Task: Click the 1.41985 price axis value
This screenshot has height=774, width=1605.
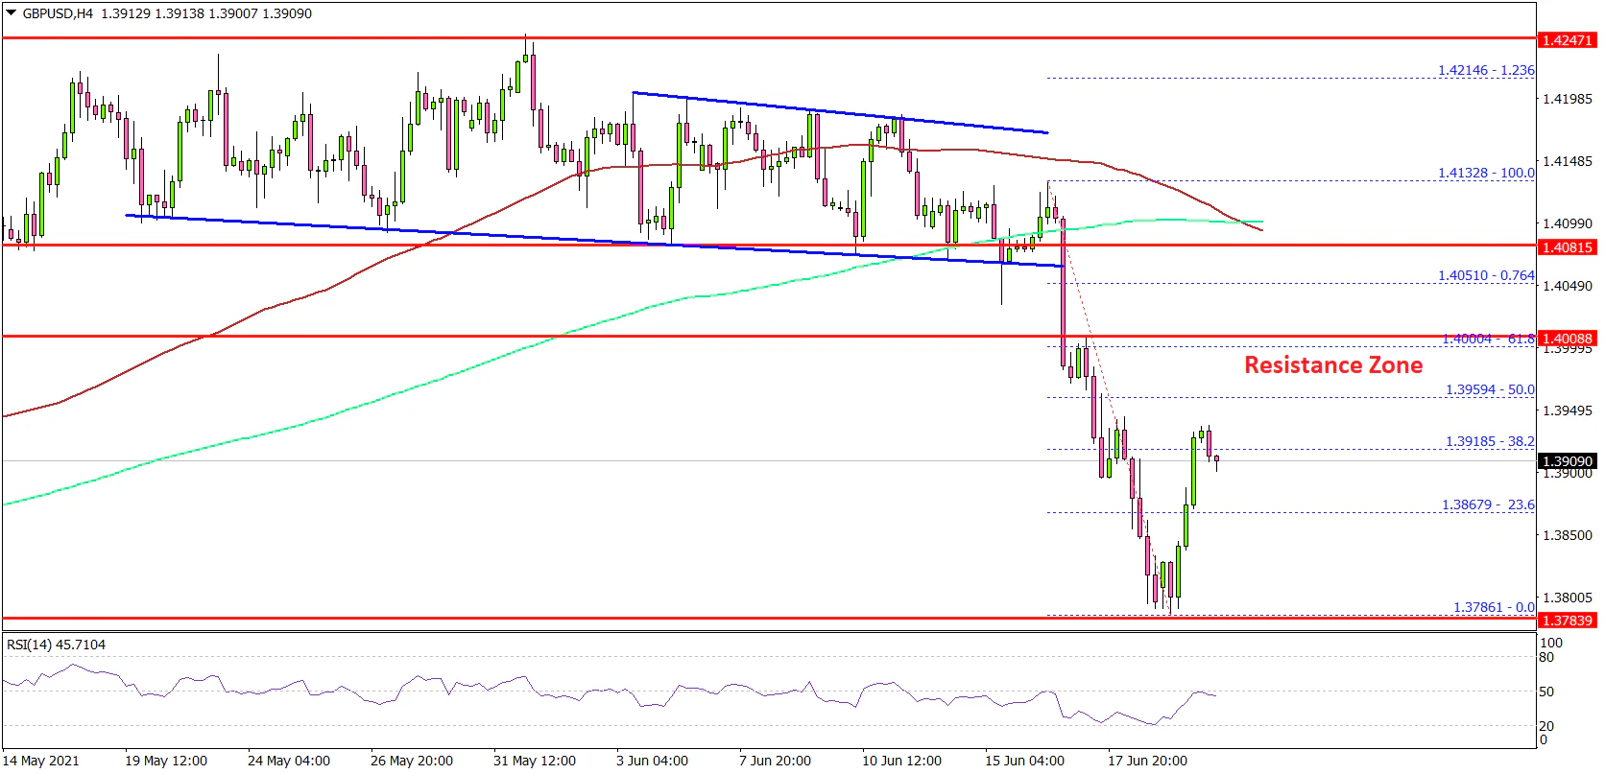Action: [x=1567, y=99]
